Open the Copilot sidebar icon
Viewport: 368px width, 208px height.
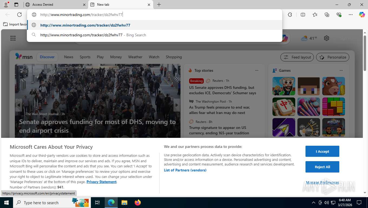[362, 15]
